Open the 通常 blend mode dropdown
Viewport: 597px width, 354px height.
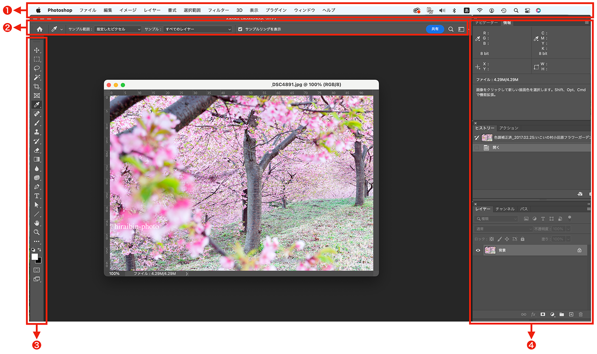(x=503, y=229)
